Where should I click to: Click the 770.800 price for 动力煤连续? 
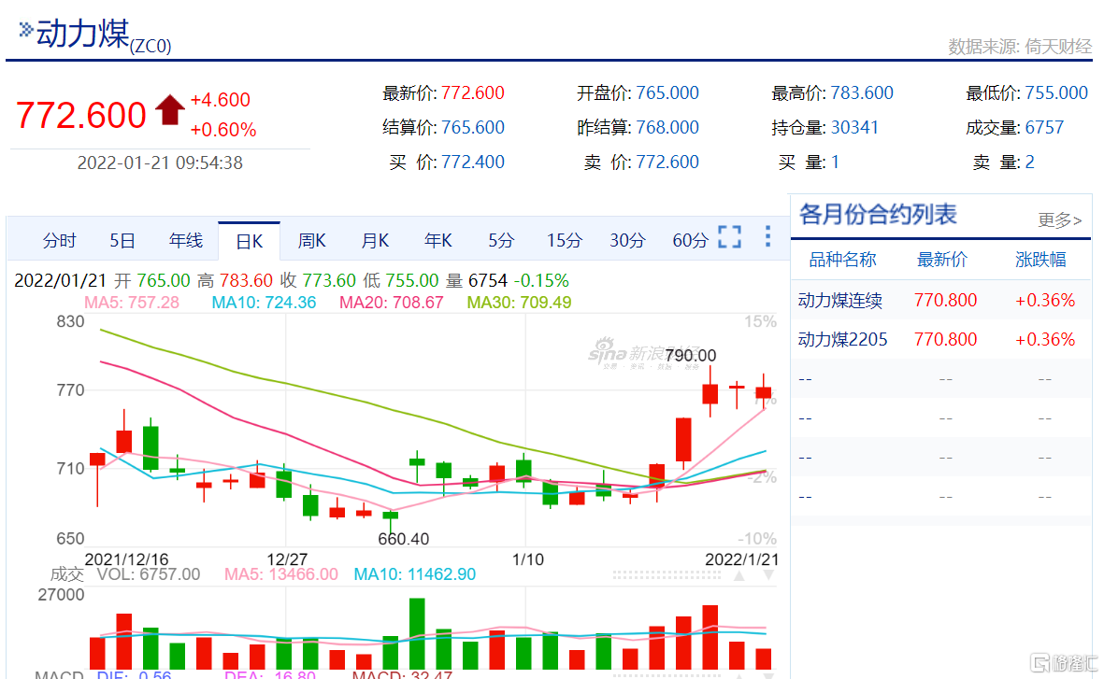[946, 301]
